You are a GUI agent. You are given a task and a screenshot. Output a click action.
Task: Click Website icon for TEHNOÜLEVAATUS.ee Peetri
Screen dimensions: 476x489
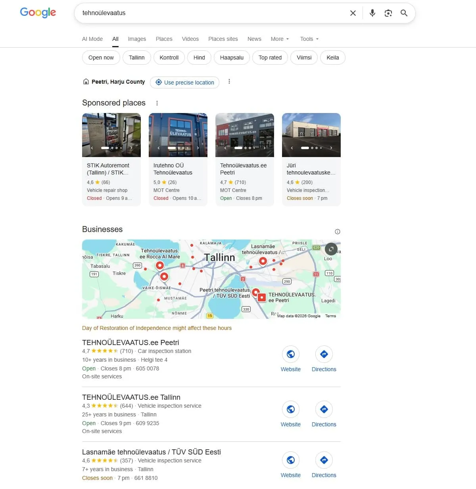click(291, 354)
